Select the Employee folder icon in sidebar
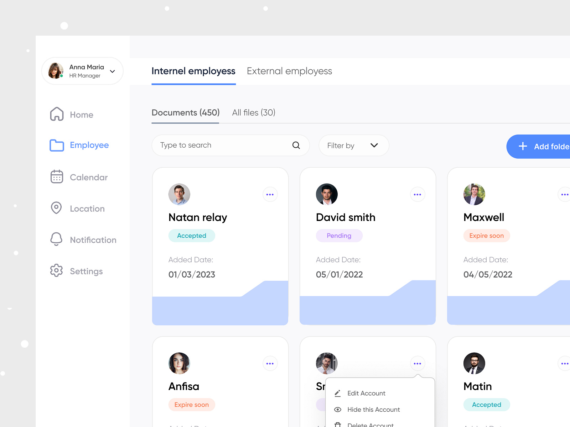This screenshot has width=570, height=427. point(56,145)
